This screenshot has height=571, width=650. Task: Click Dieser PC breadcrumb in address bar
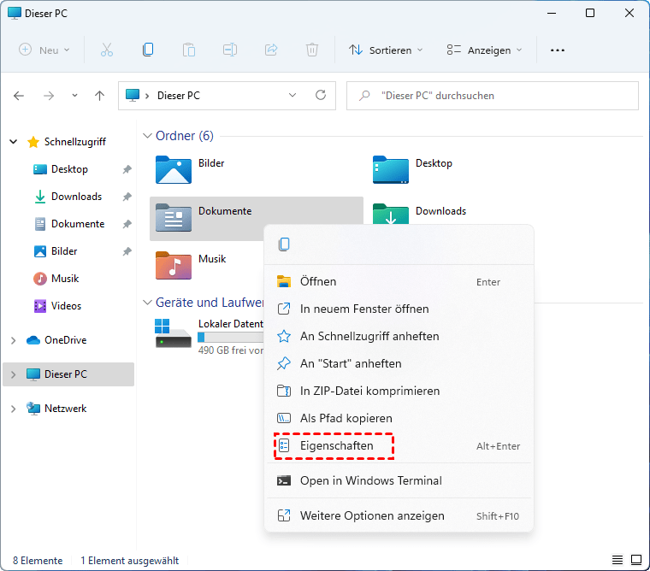pyautogui.click(x=178, y=96)
